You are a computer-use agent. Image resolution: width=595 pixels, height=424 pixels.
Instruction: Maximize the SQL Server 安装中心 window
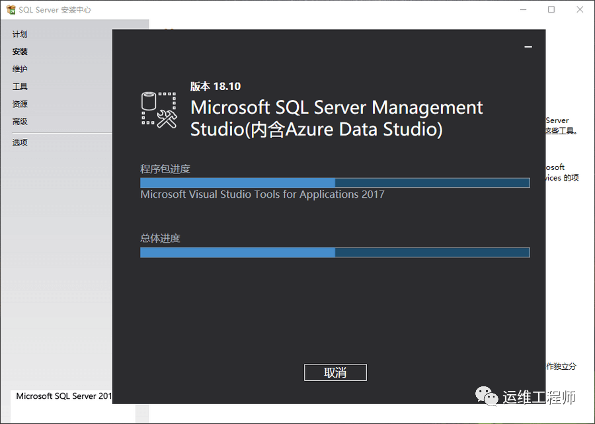551,9
